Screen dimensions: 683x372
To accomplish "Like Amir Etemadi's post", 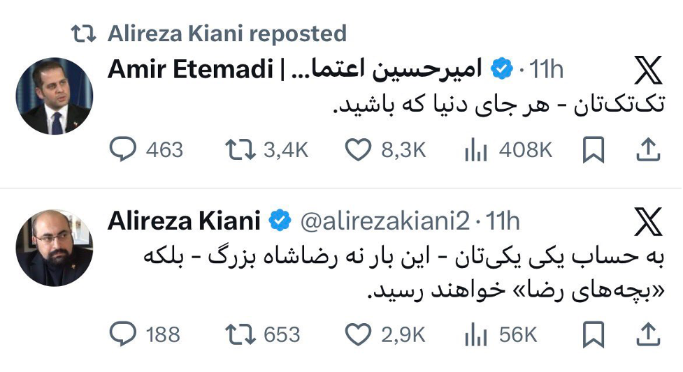I will (358, 149).
